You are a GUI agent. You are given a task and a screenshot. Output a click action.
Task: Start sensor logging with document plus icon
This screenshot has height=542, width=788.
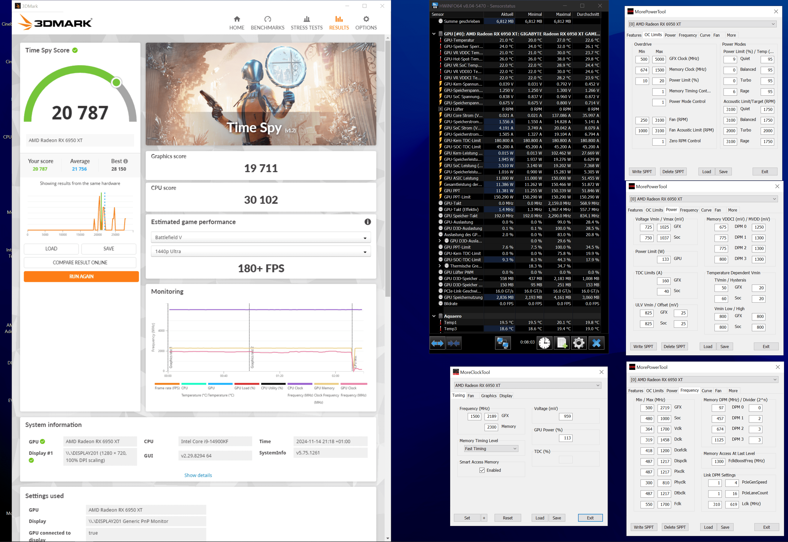coord(562,343)
